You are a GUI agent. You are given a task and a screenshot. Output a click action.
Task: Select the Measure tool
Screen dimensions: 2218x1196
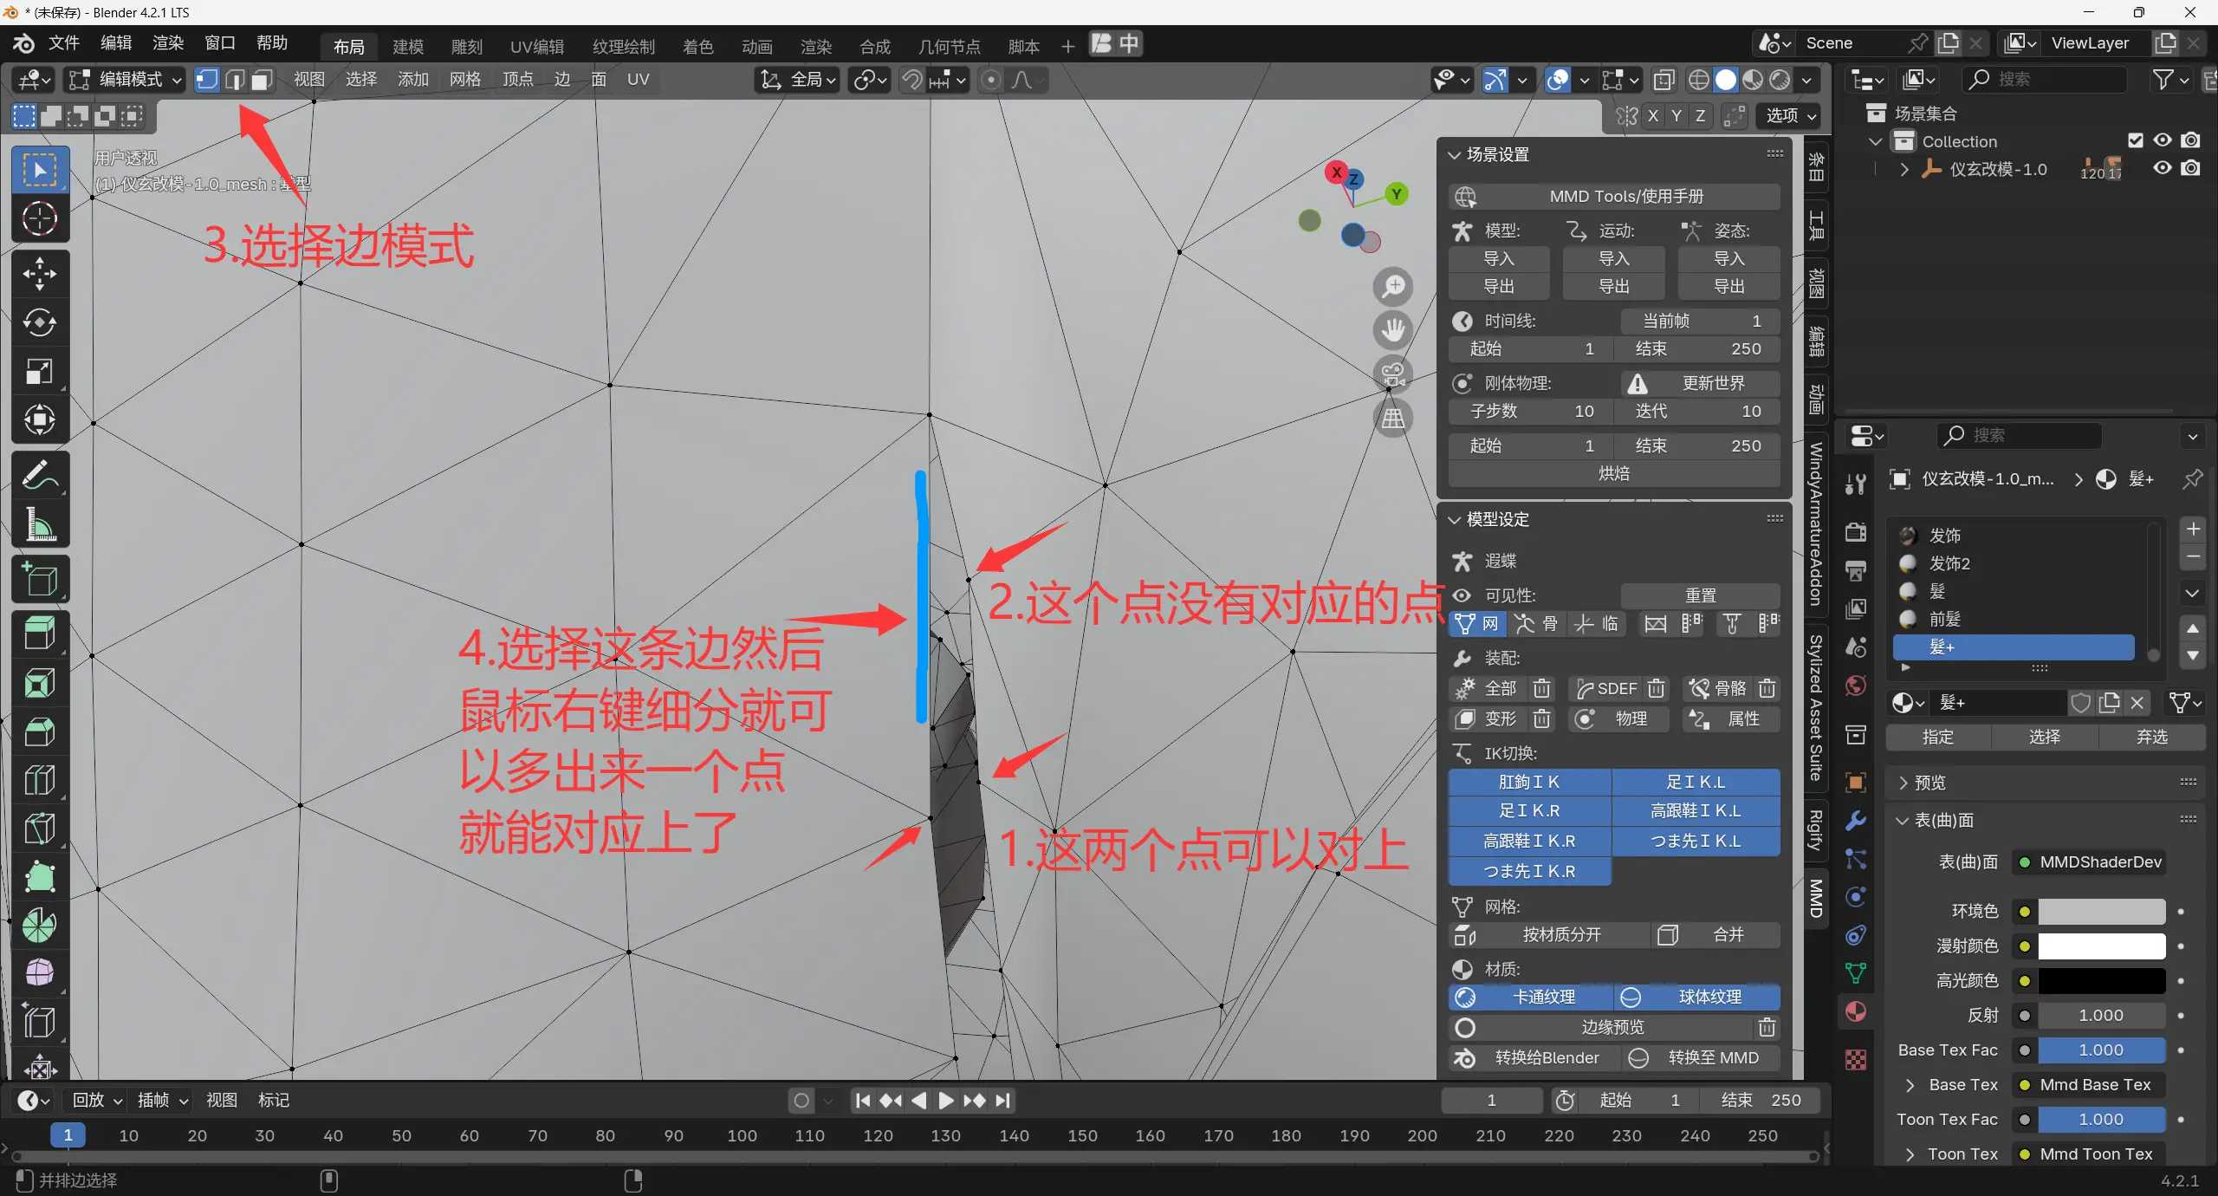39,524
